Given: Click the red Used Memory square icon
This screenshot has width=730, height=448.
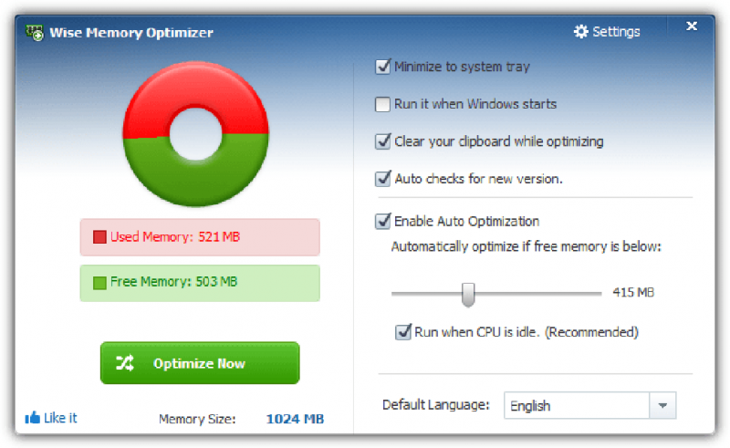Looking at the screenshot, I should pyautogui.click(x=99, y=237).
